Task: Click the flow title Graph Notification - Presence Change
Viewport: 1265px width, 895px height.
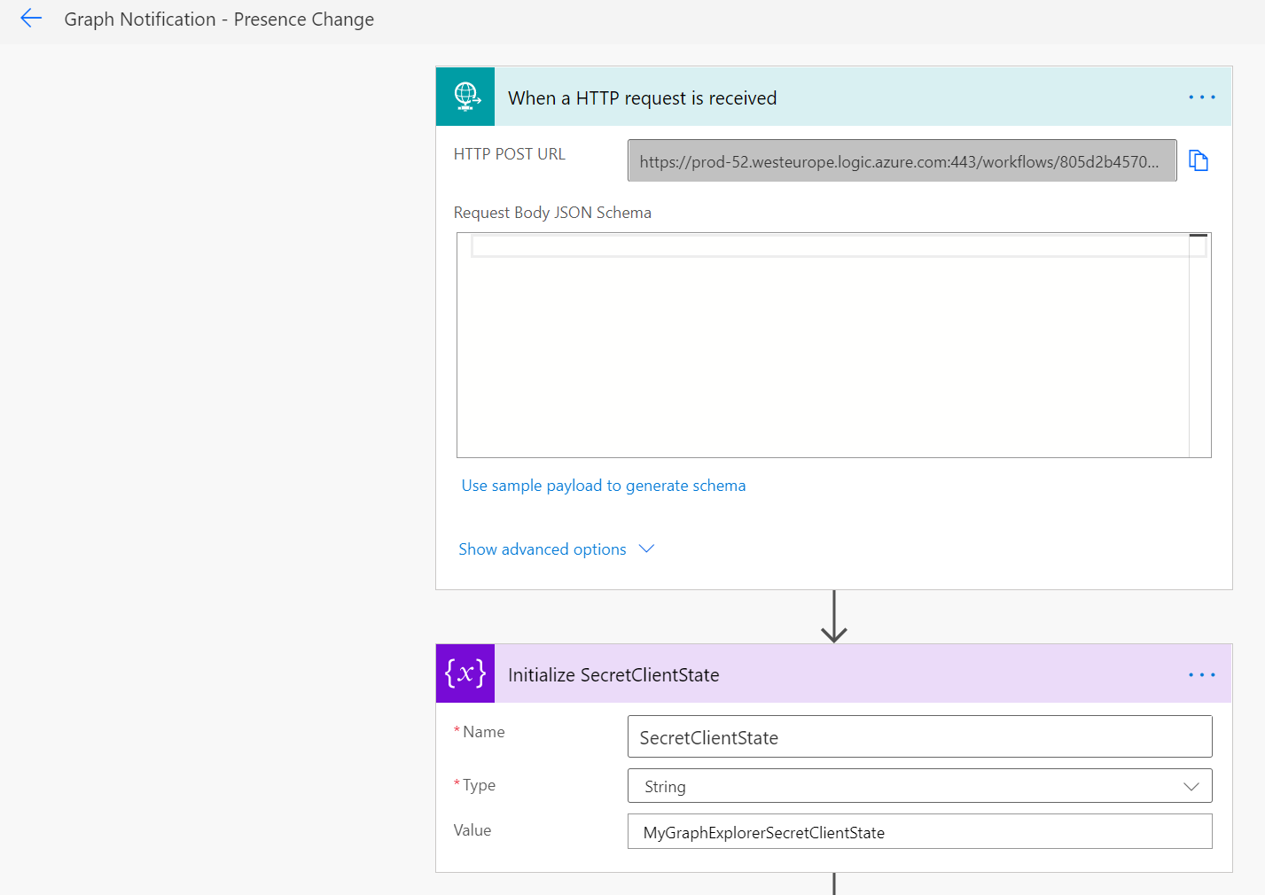Action: [219, 19]
